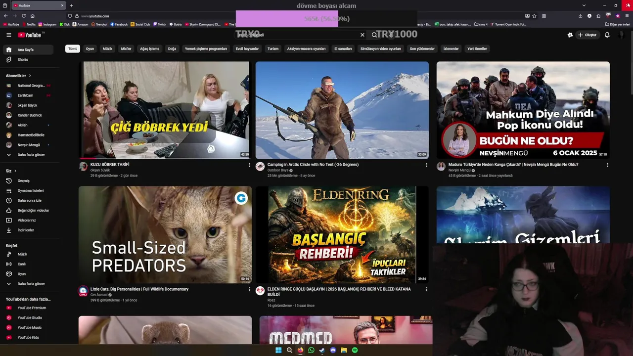Click the browser home button
This screenshot has height=356, width=633.
32,16
